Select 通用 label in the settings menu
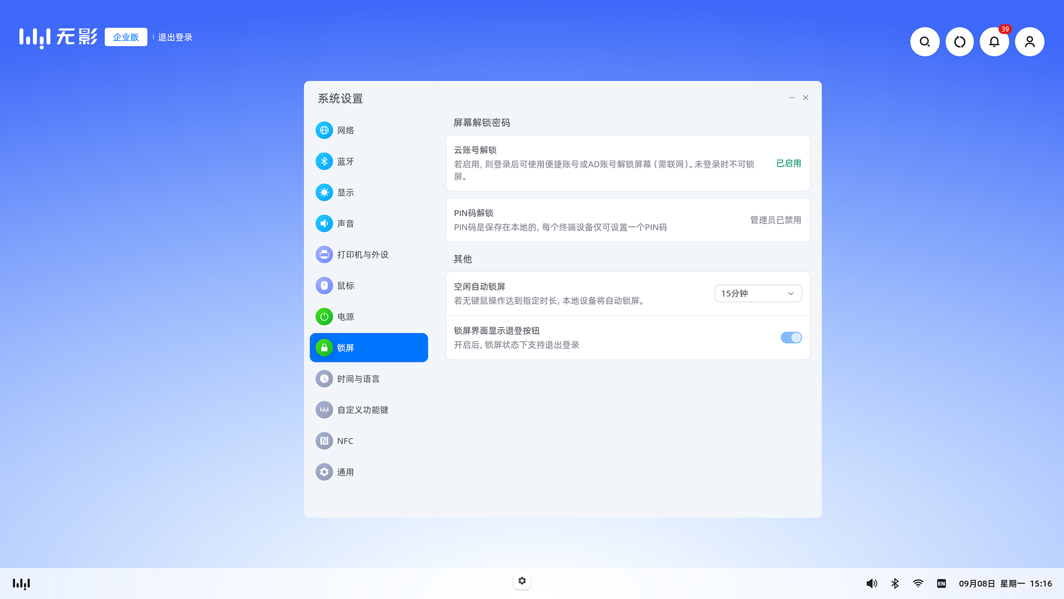The height and width of the screenshot is (599, 1064). click(345, 472)
